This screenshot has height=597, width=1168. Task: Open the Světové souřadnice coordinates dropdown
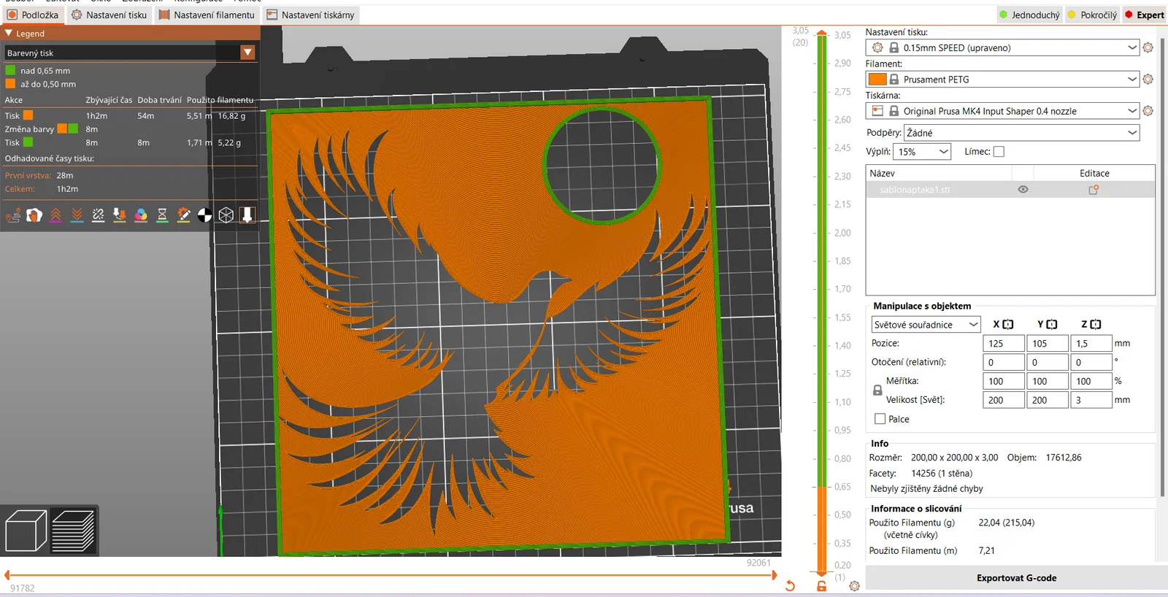[x=926, y=325]
